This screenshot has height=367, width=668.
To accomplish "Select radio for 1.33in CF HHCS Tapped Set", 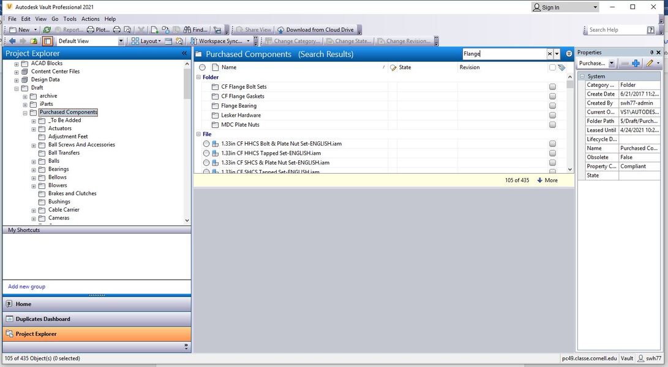I will tap(206, 154).
